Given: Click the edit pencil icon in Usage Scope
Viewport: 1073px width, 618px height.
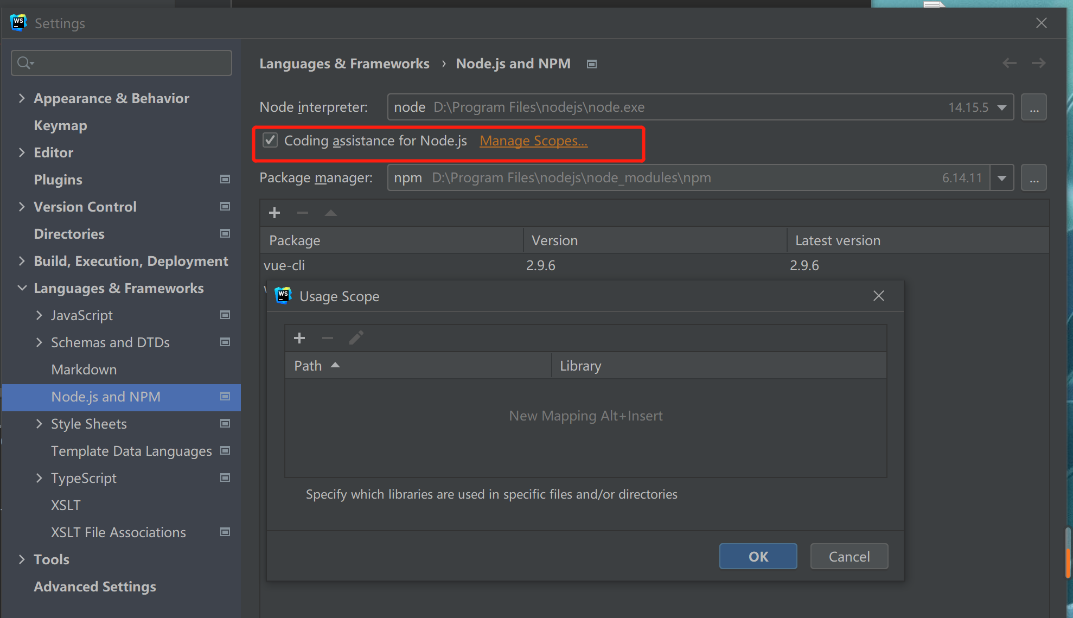Looking at the screenshot, I should coord(356,339).
